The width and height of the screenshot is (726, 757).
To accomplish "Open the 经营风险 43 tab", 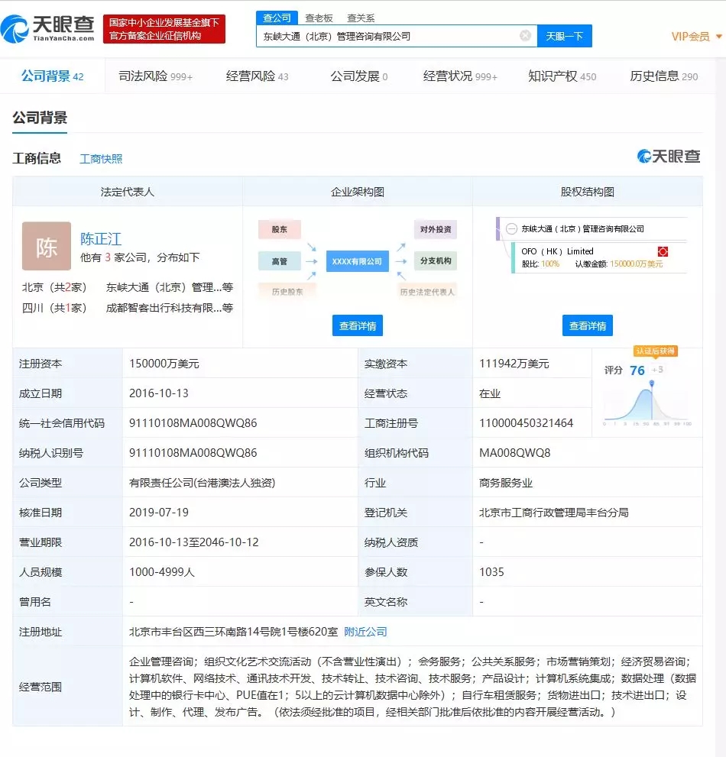I will (x=257, y=76).
